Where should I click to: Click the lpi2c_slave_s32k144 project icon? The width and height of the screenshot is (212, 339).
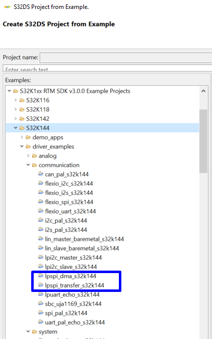click(41, 266)
